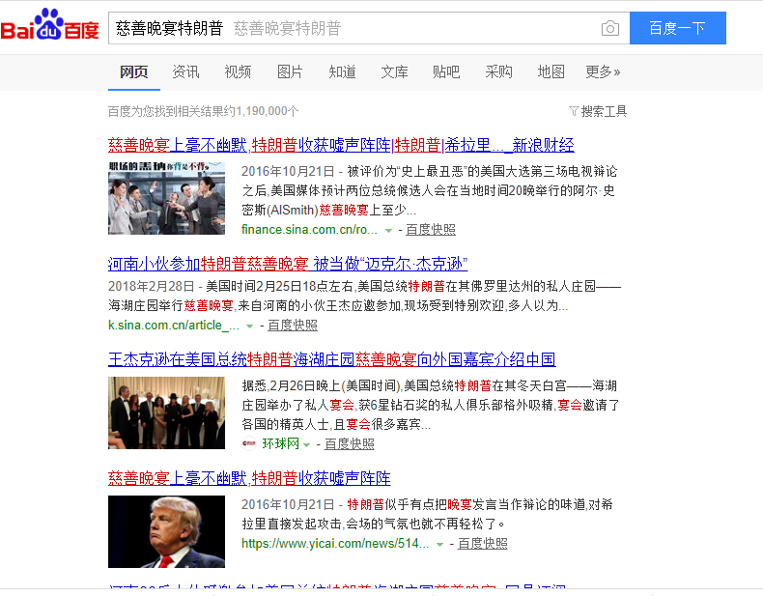This screenshot has height=596, width=763.
Task: Open 百度快照 for k.sina.com.cn result
Action: coord(293,325)
